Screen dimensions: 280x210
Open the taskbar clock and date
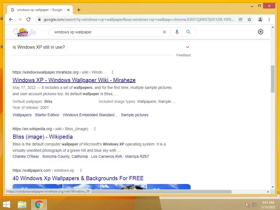tap(268, 205)
